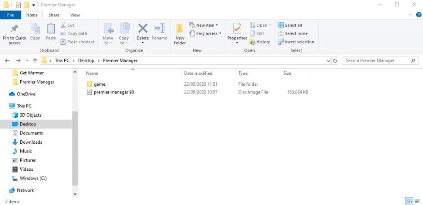The image size is (423, 205).
Task: Sort by the Name column header
Action: tap(134, 73)
